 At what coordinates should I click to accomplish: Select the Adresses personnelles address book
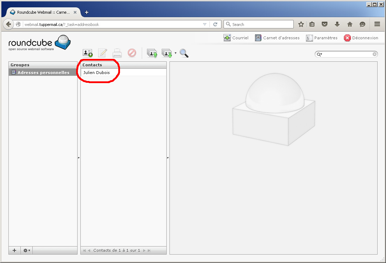click(x=43, y=73)
